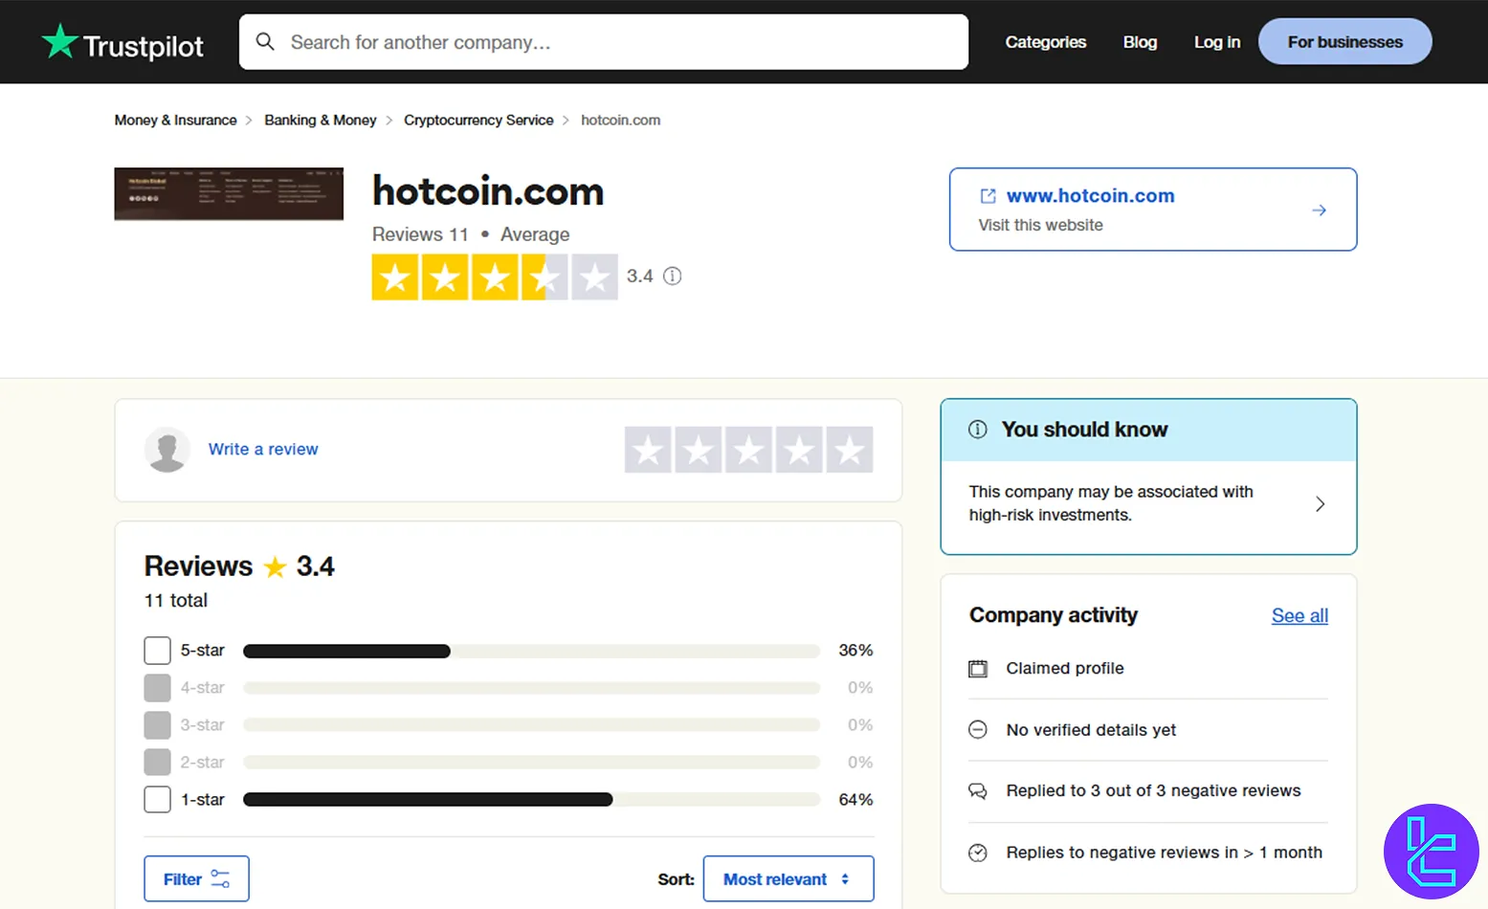Open the Blog menu item
The width and height of the screenshot is (1488, 909).
click(x=1140, y=42)
